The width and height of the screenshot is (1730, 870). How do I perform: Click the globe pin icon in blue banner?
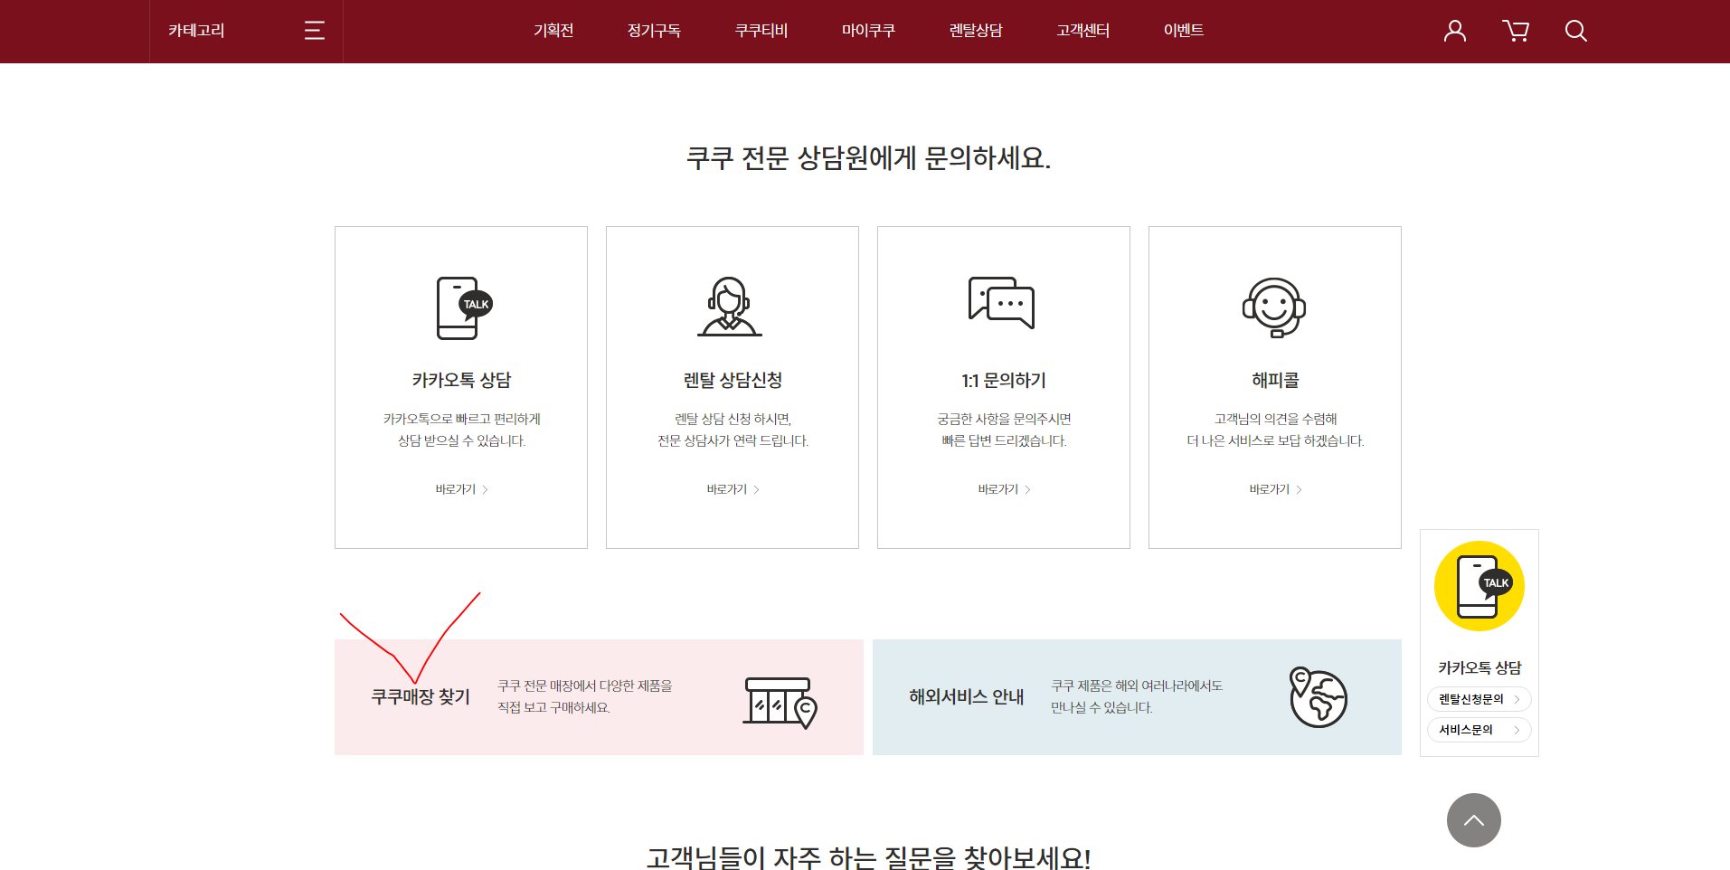point(1318,697)
